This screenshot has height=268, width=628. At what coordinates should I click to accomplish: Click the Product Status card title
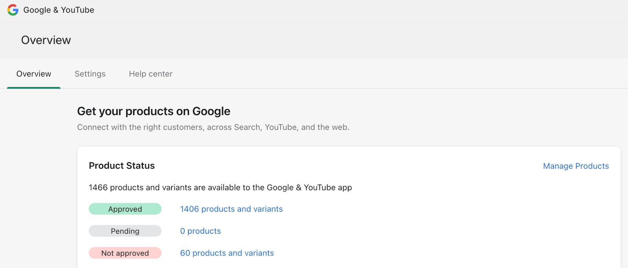click(122, 165)
